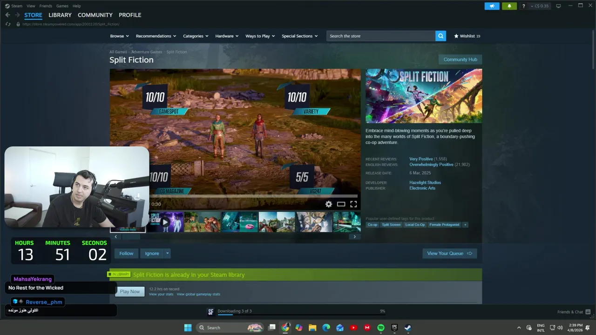Open video settings gear icon
This screenshot has width=596, height=335.
coord(329,204)
